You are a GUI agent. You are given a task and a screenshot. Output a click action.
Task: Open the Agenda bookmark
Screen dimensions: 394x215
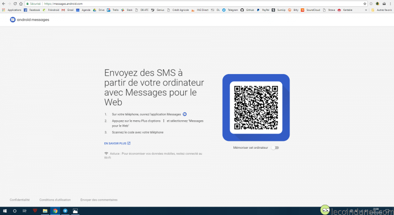(83, 10)
